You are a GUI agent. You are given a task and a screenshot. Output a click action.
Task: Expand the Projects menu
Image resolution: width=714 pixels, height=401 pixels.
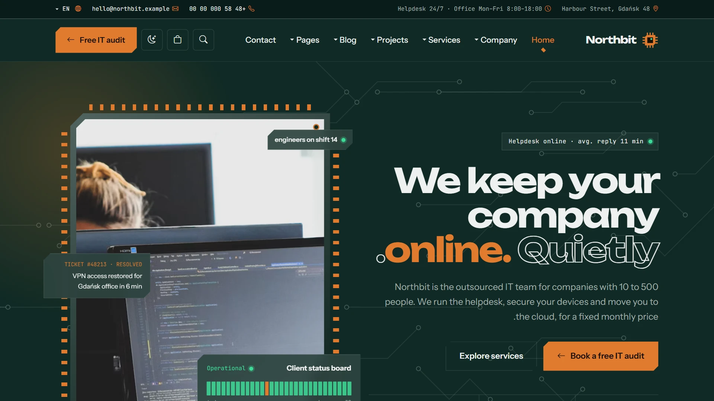[389, 40]
